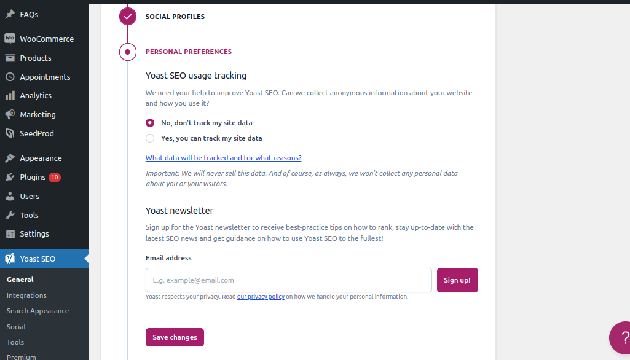Open "What data will be tracked" link
Screen dimensions: 630x360
tap(223, 158)
